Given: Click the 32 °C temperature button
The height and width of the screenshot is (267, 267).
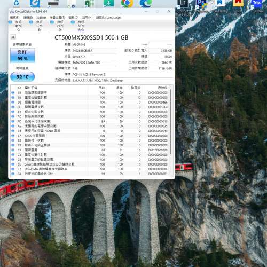Looking at the screenshot, I should pos(22,77).
